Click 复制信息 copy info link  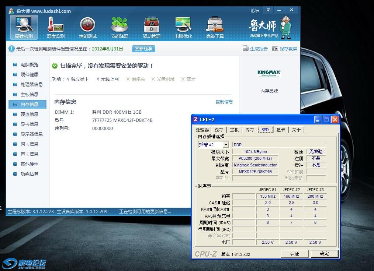(224, 102)
